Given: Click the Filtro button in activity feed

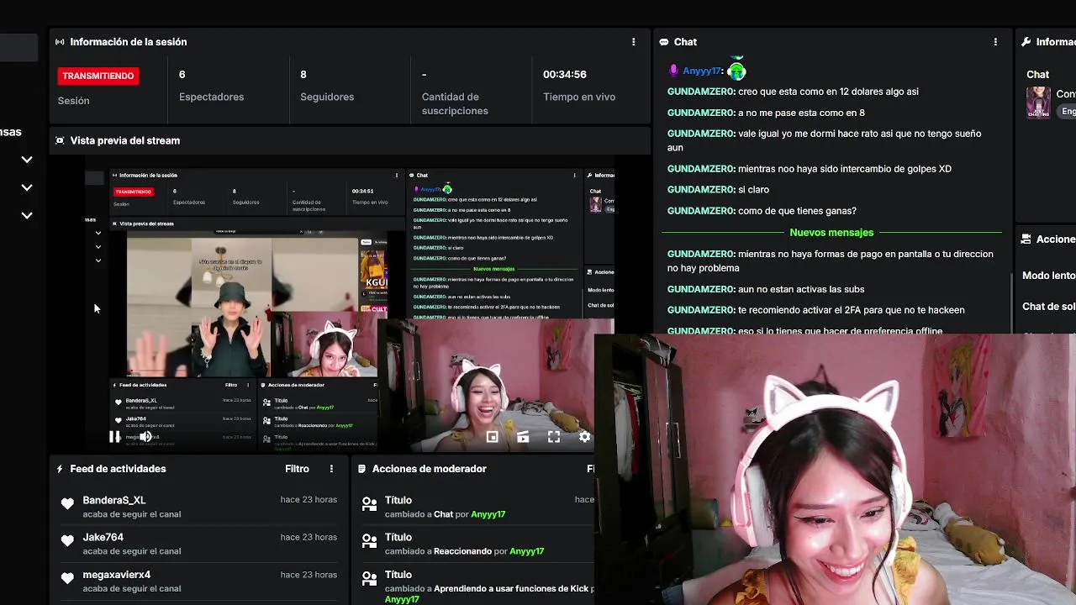Looking at the screenshot, I should [297, 469].
